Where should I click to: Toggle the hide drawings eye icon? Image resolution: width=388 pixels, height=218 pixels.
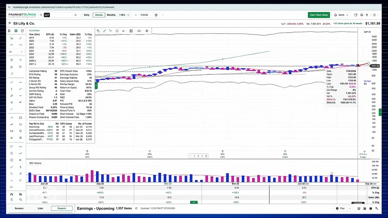[20, 194]
